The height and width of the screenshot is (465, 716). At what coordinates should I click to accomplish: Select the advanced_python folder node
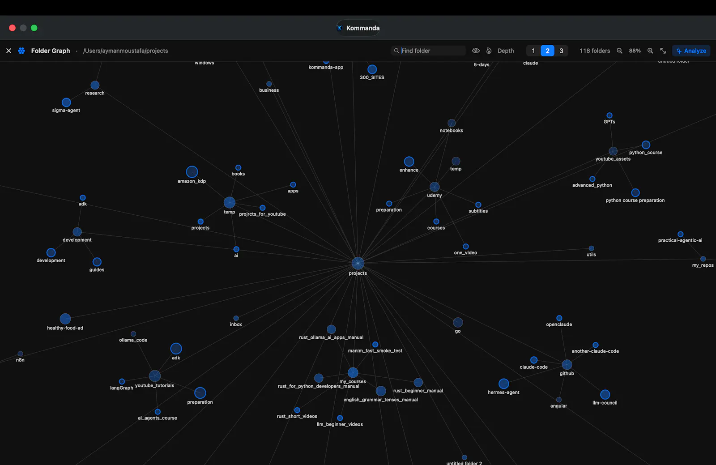click(x=592, y=179)
